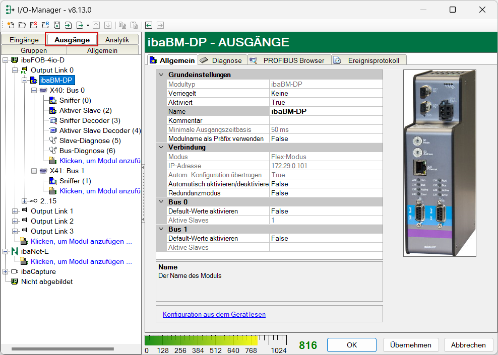The height and width of the screenshot is (355, 498).
Task: Click Automatisch aktivieren/deaktivieren value False
Action: pos(326,184)
